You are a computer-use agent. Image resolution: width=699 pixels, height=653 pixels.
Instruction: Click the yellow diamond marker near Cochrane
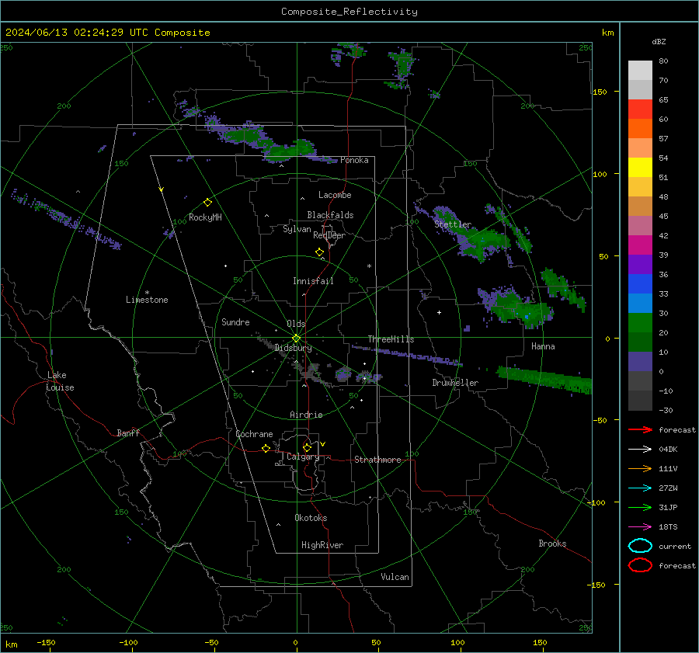(266, 448)
